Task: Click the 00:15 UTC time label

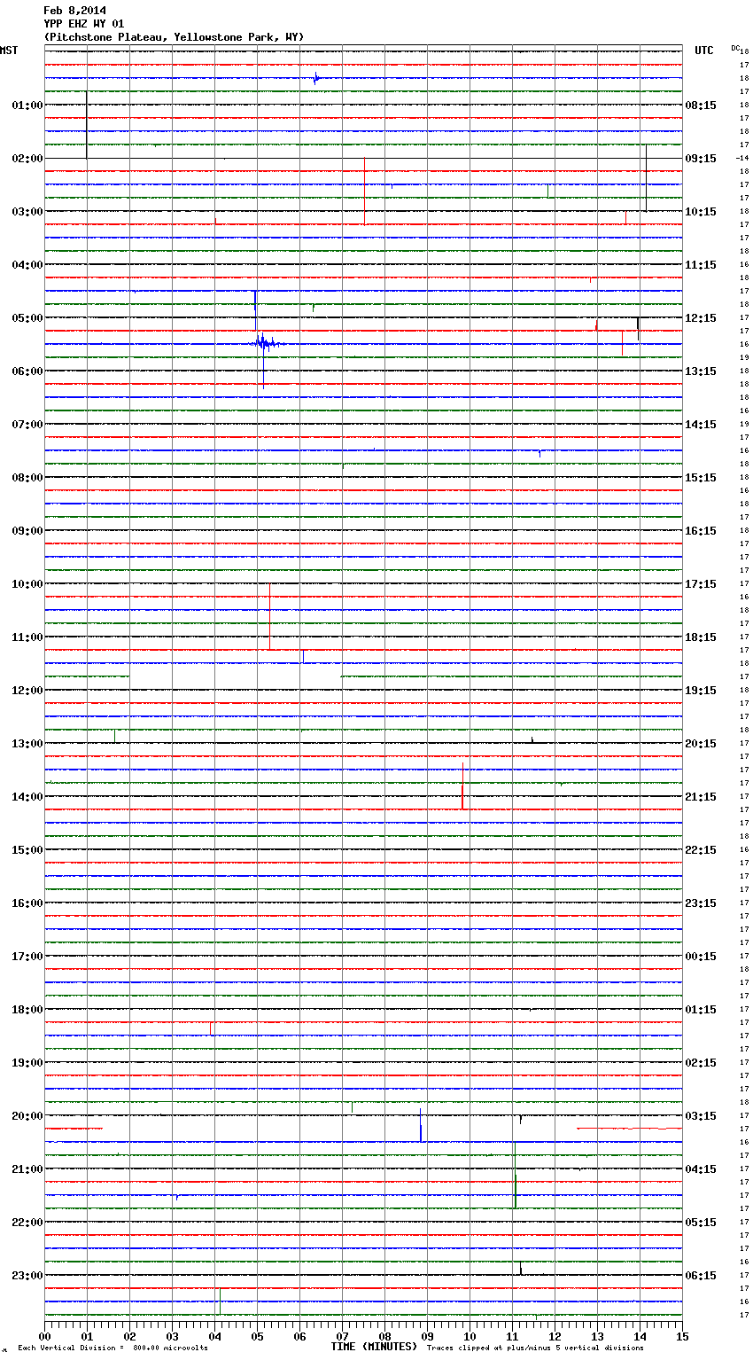Action: pyautogui.click(x=701, y=957)
